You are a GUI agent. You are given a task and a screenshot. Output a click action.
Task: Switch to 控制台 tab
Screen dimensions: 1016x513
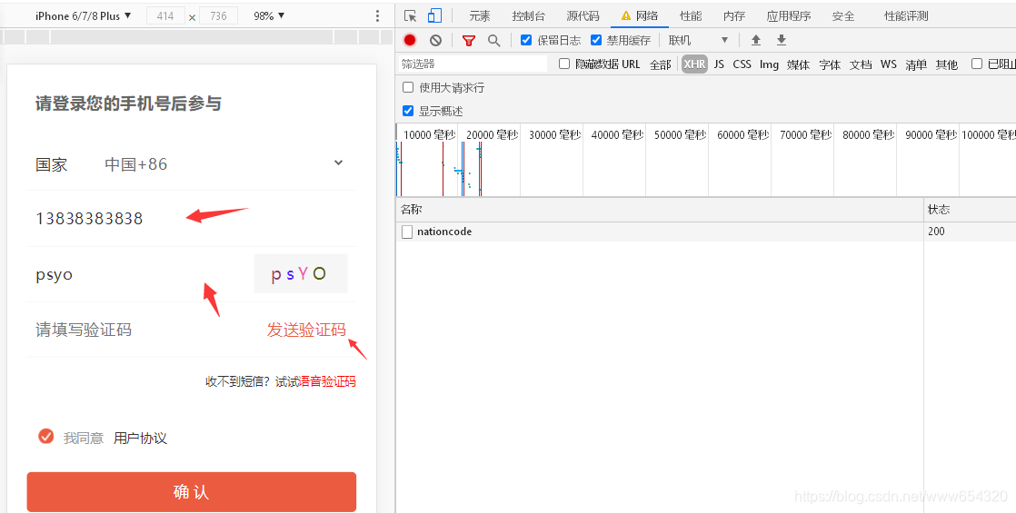529,16
